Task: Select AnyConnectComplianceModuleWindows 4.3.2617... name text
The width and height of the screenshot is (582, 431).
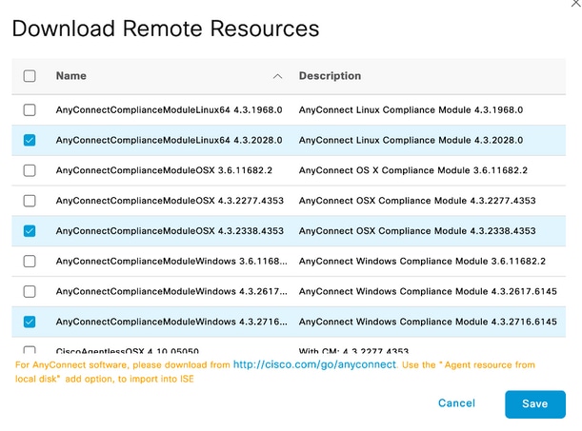Action: click(x=171, y=292)
